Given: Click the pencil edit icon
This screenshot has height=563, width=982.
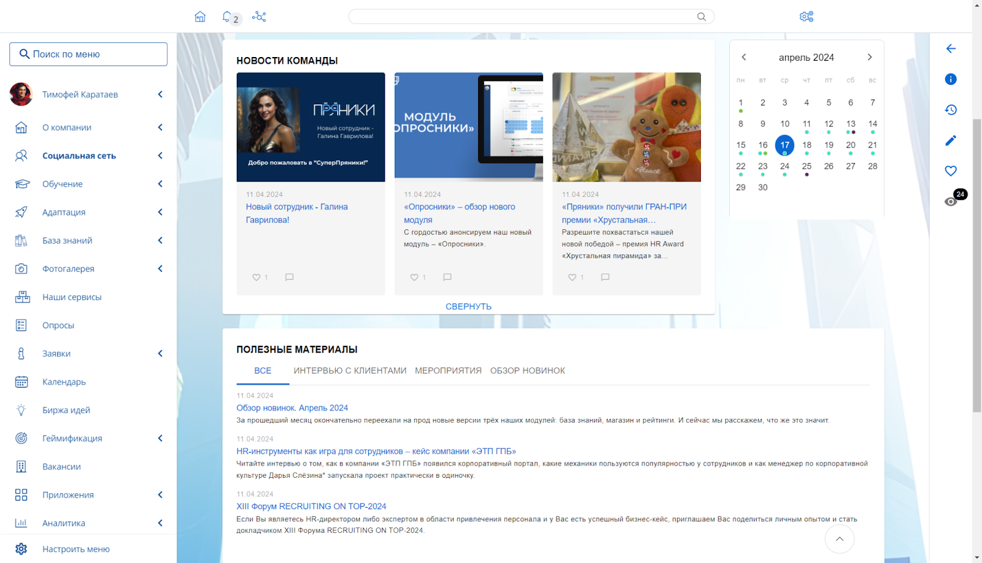Looking at the screenshot, I should tap(951, 140).
